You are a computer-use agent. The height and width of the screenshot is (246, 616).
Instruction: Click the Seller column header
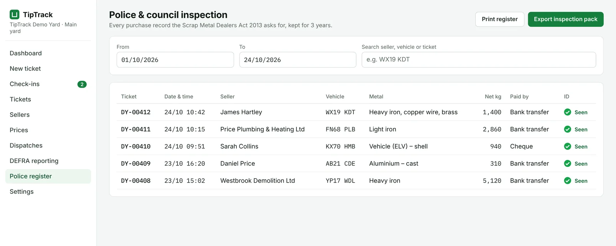tap(228, 96)
